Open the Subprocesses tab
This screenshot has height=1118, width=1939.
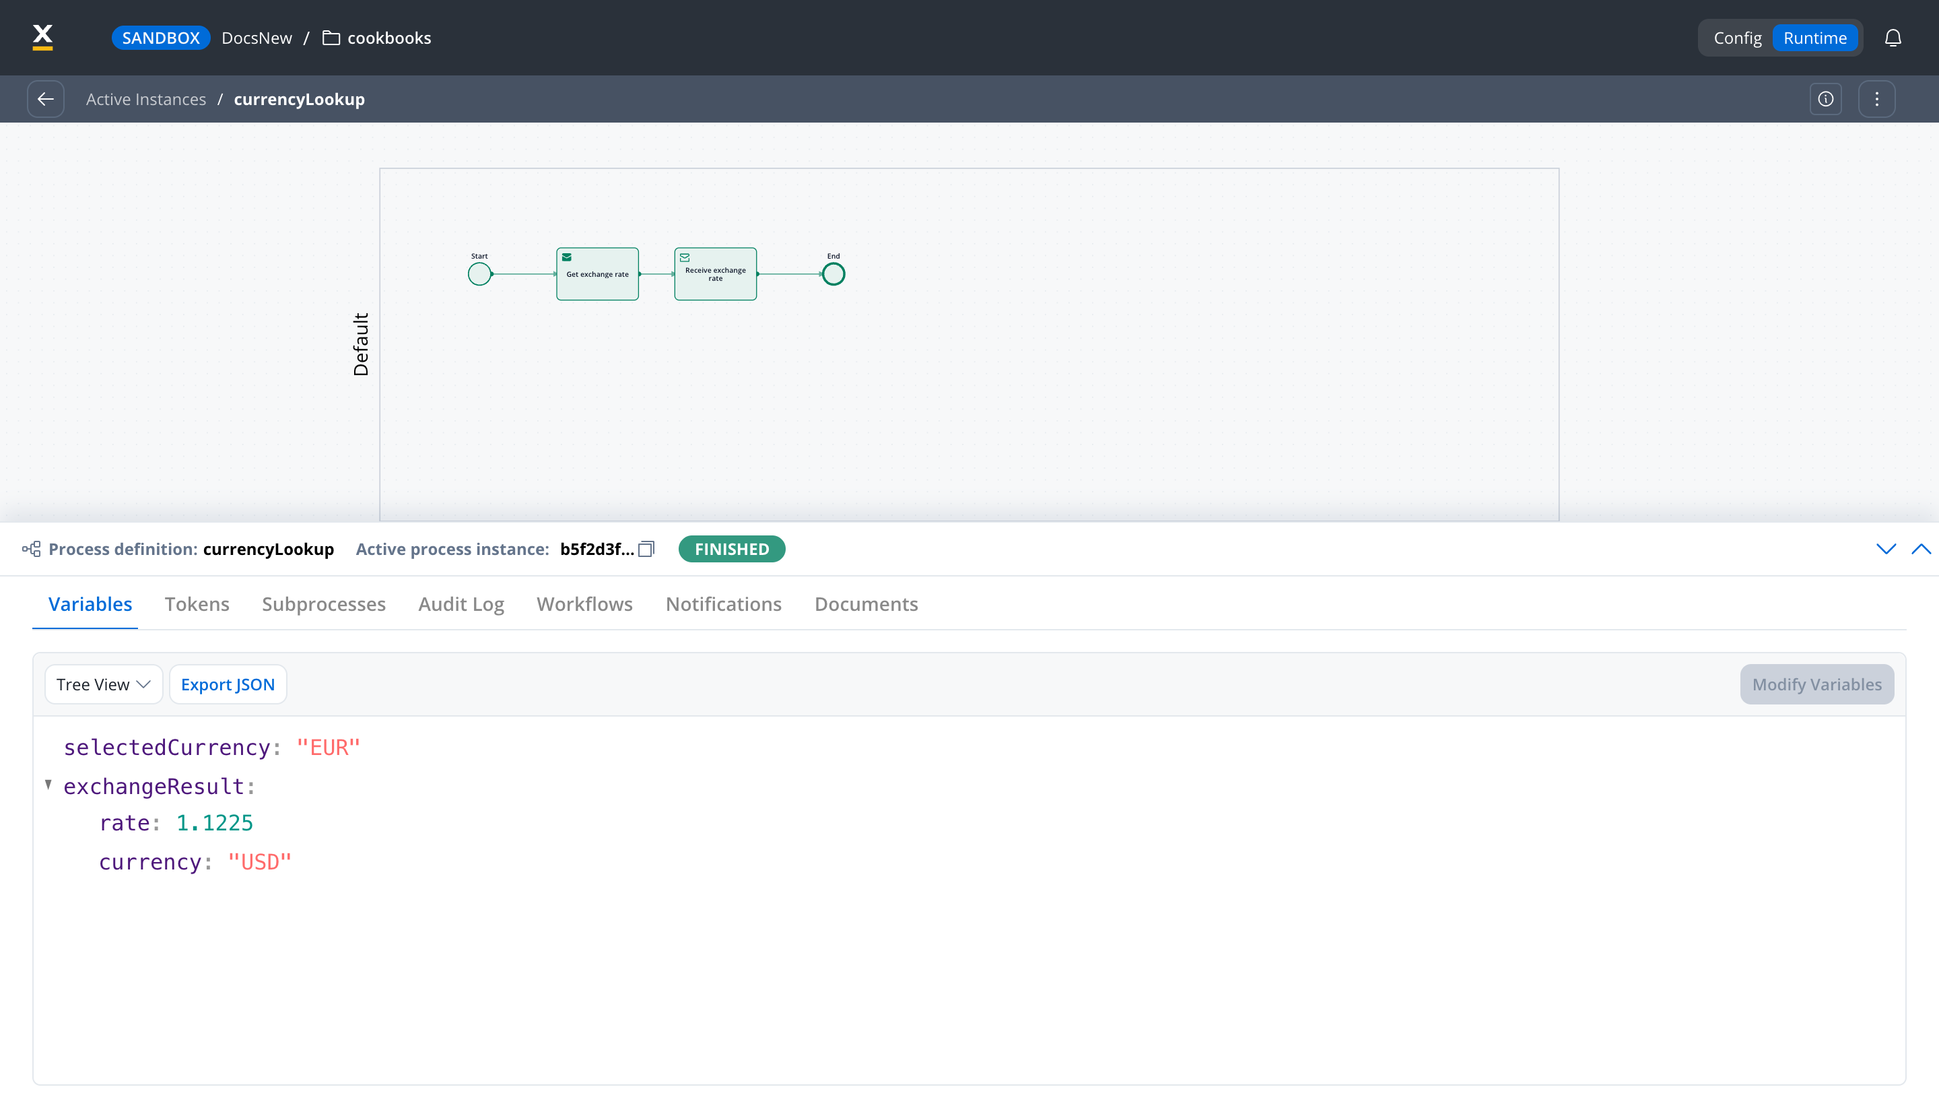click(324, 604)
